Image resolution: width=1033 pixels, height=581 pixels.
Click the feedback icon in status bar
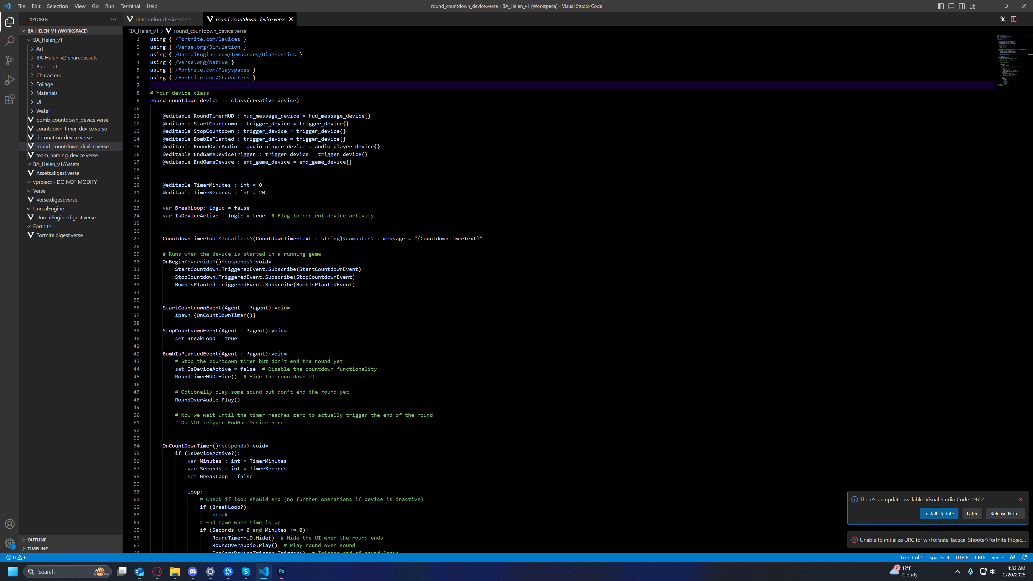[x=1012, y=557]
